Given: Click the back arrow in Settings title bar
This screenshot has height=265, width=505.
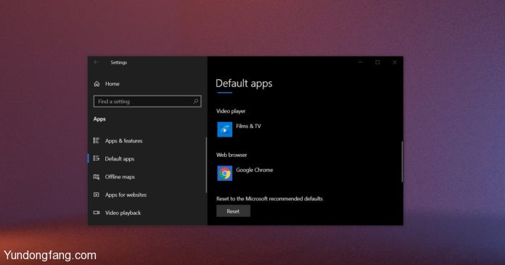Looking at the screenshot, I should pyautogui.click(x=96, y=62).
